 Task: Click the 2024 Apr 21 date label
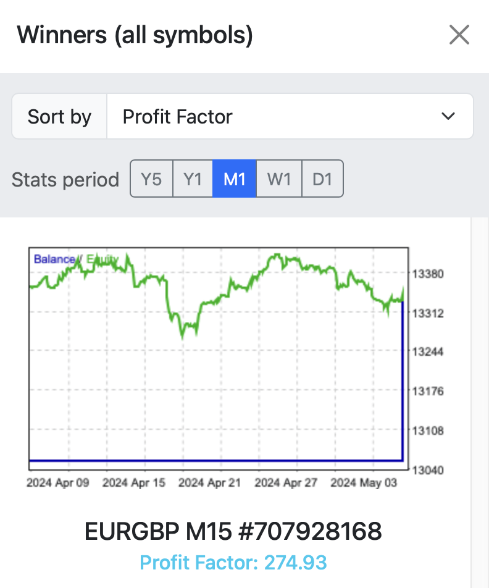(209, 482)
